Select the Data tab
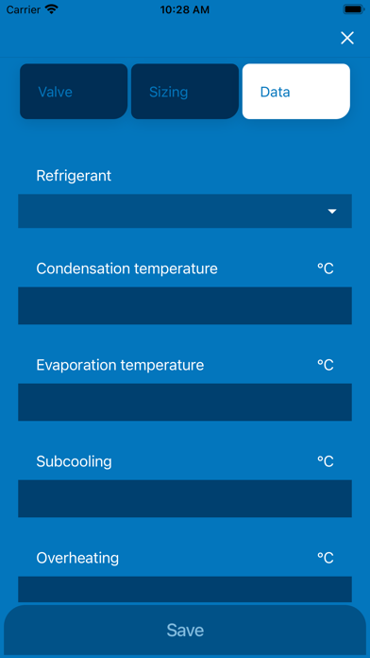The height and width of the screenshot is (658, 370). (x=296, y=92)
